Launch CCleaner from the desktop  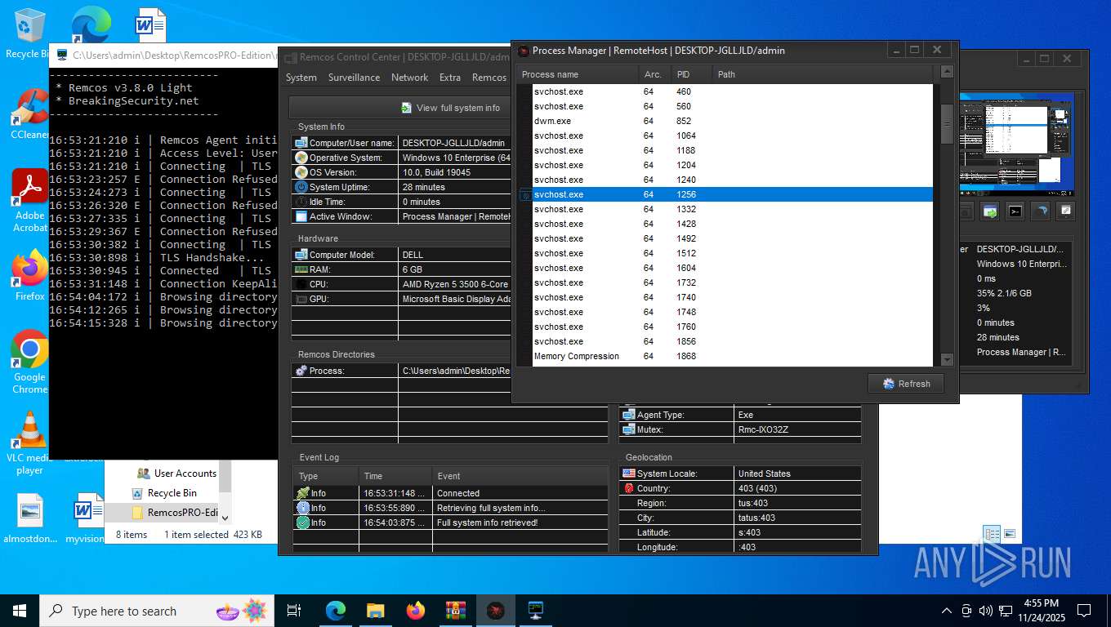pyautogui.click(x=29, y=114)
